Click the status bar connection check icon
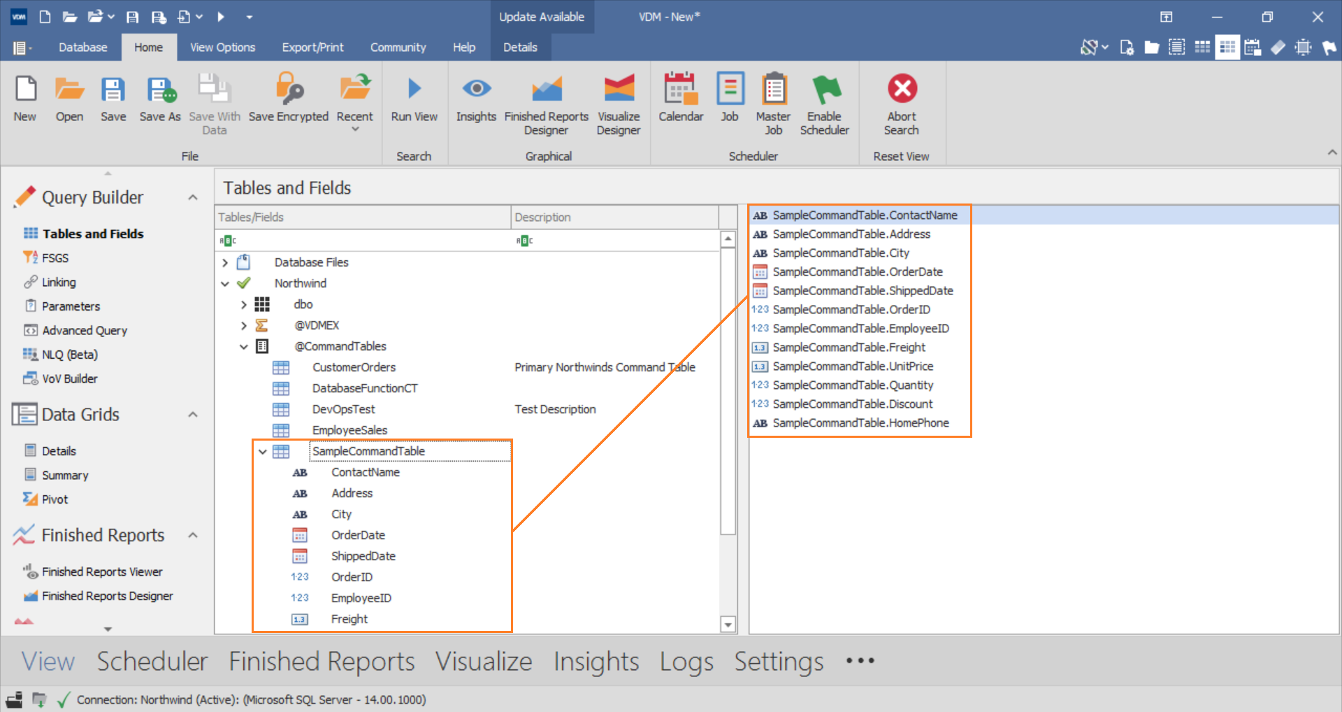The height and width of the screenshot is (712, 1342). pyautogui.click(x=64, y=699)
